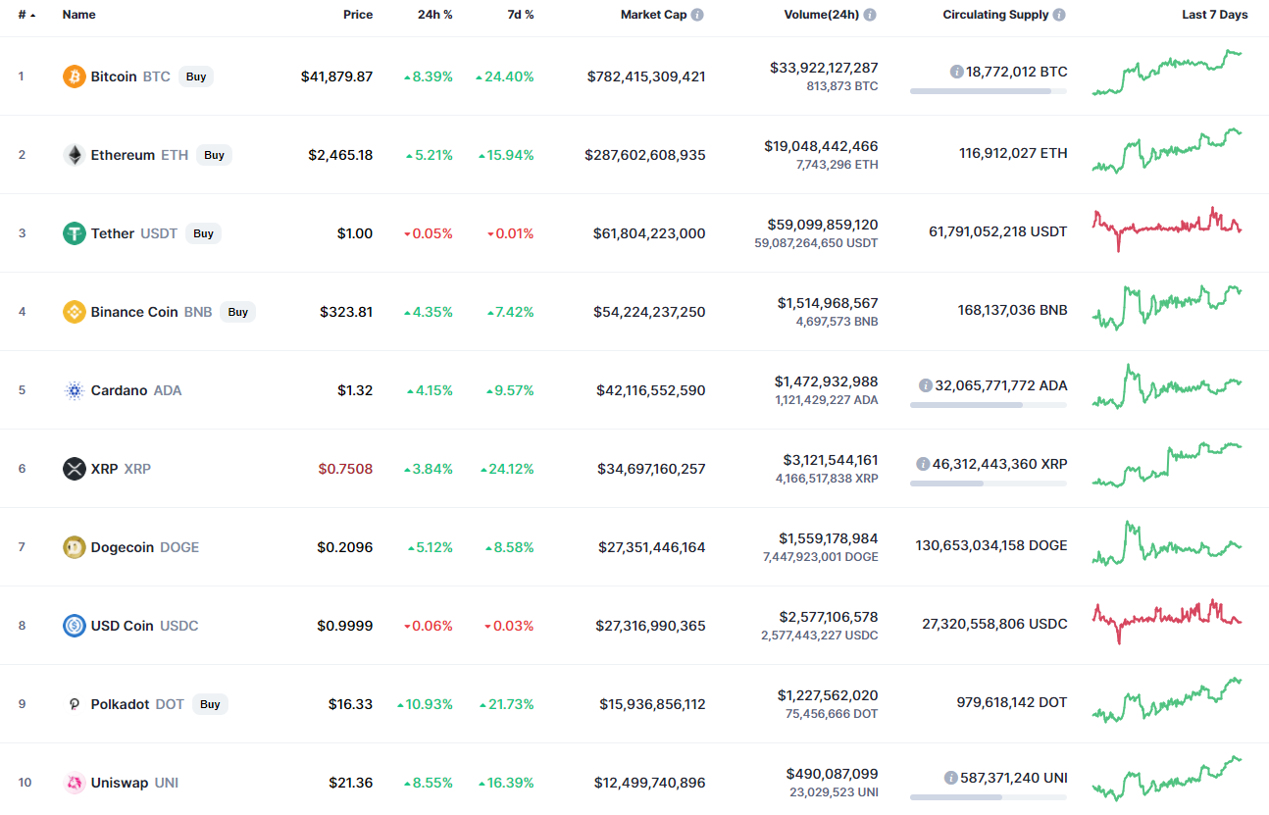Viewport: 1269px width, 815px height.
Task: Click the Buy button next to Polkadot
Action: coord(210,704)
